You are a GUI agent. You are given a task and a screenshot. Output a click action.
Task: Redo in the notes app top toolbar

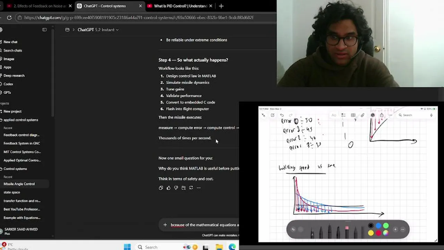click(291, 115)
